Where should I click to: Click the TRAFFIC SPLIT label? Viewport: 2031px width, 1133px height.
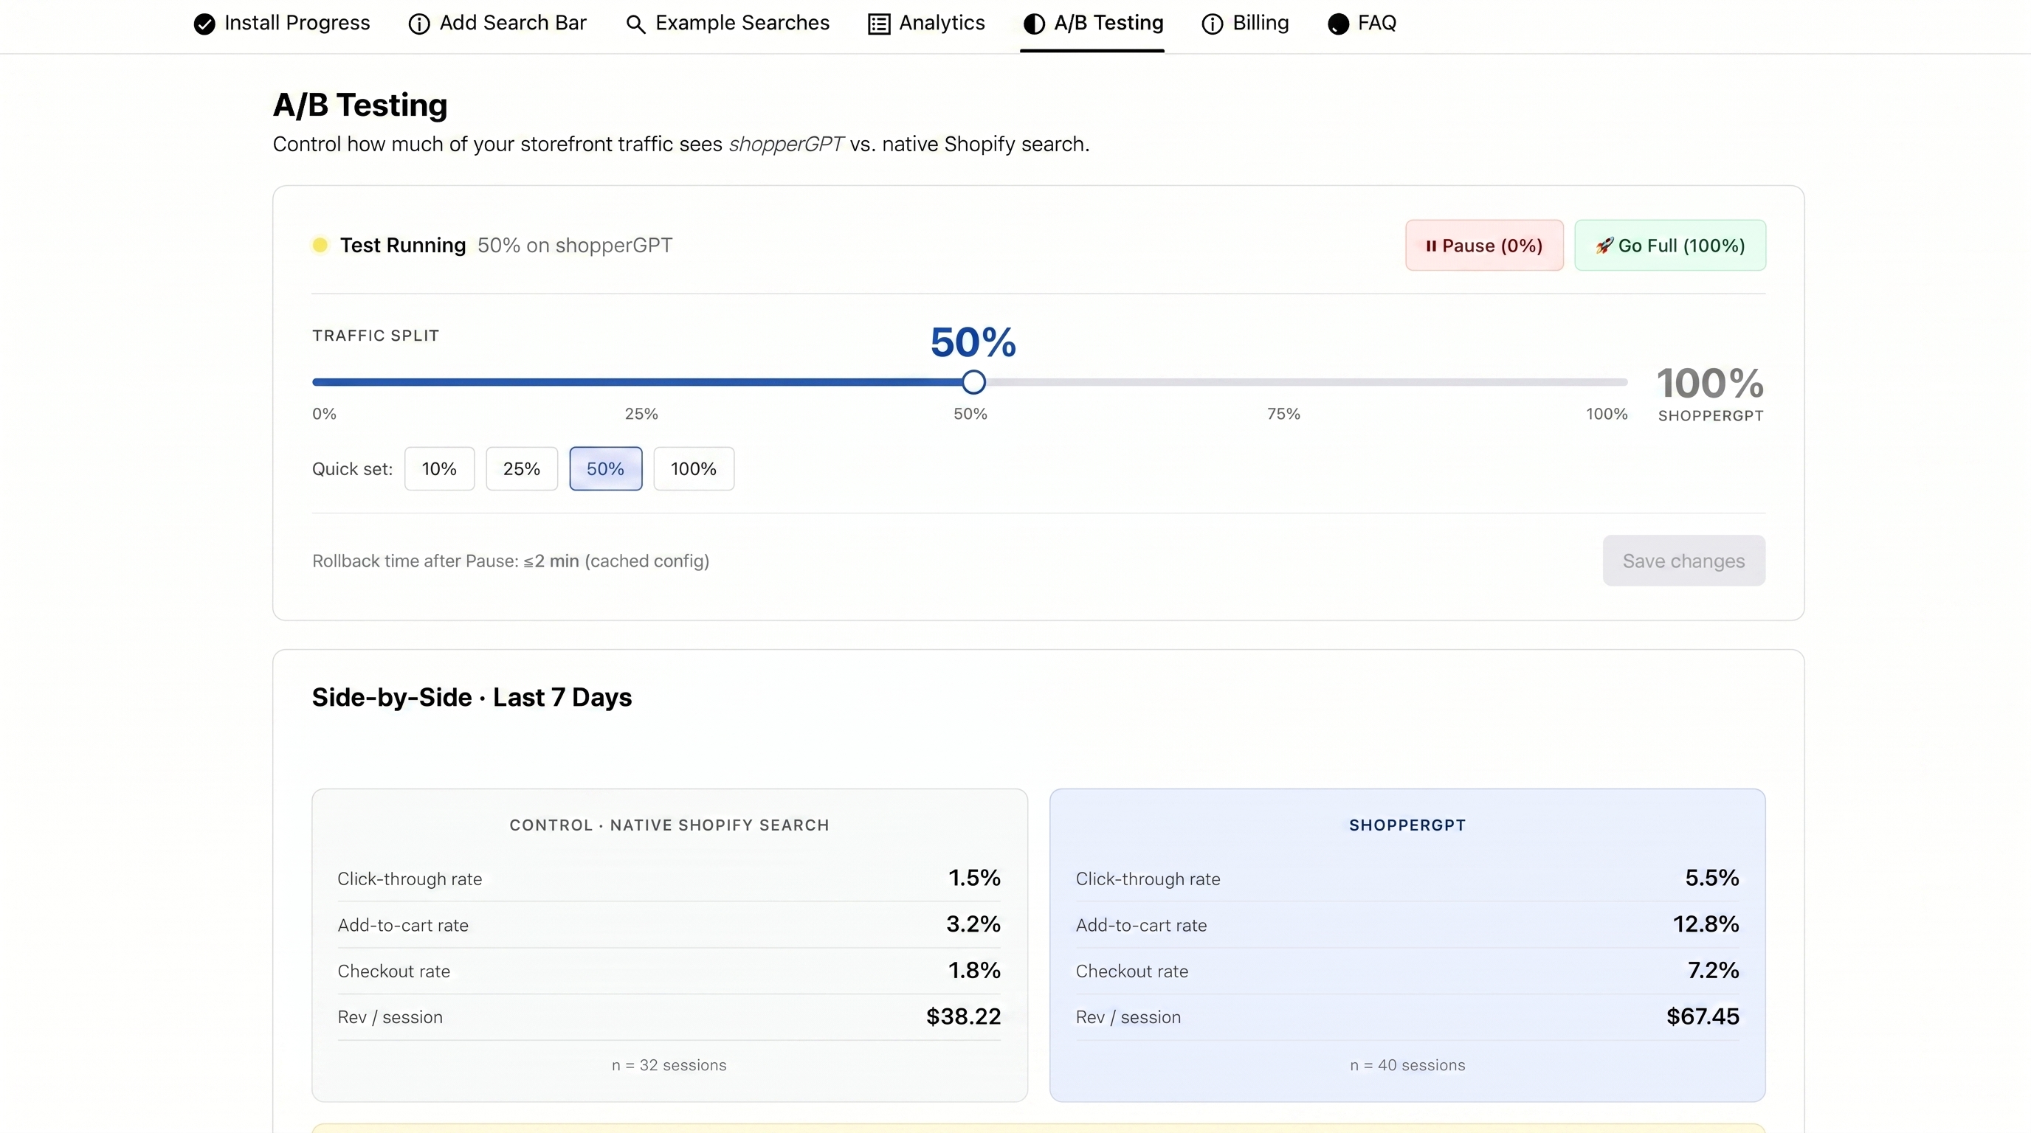[x=376, y=336]
